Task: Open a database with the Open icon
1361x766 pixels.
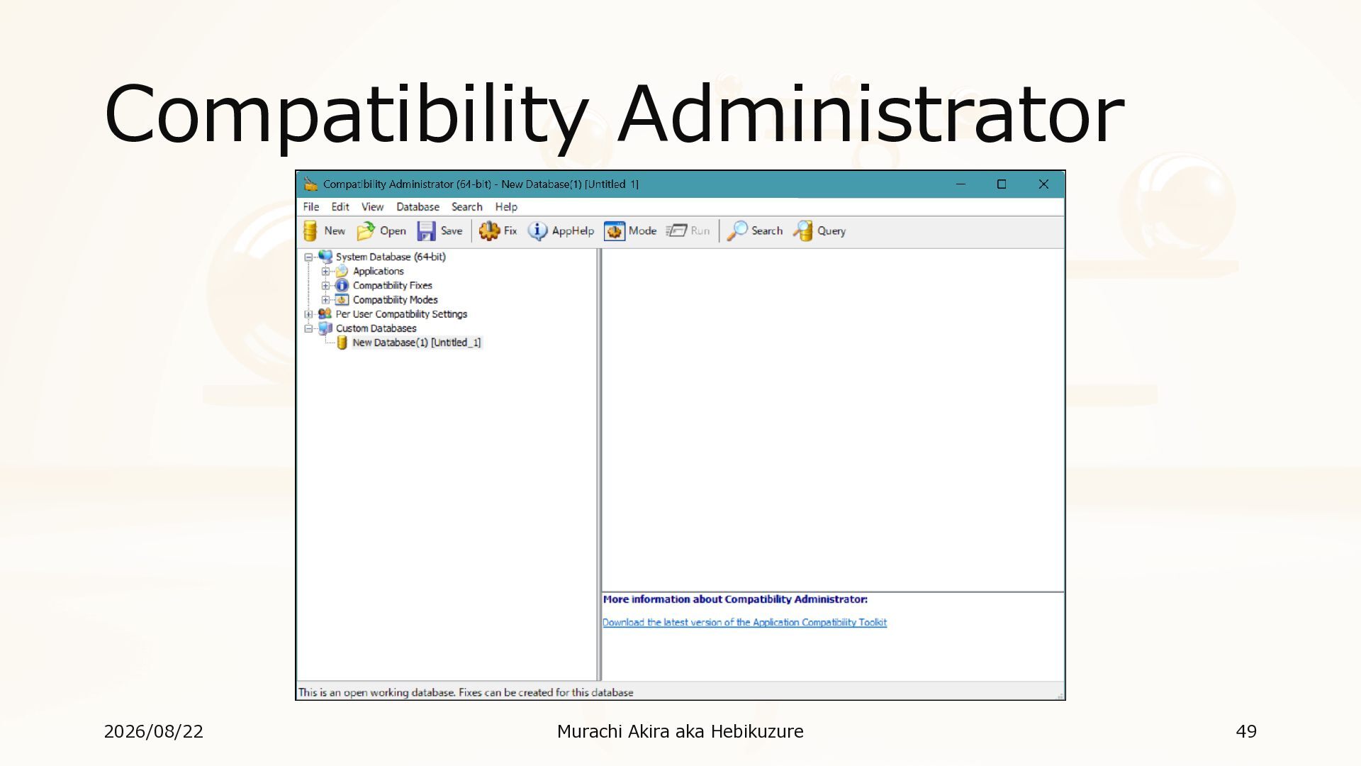Action: point(365,231)
